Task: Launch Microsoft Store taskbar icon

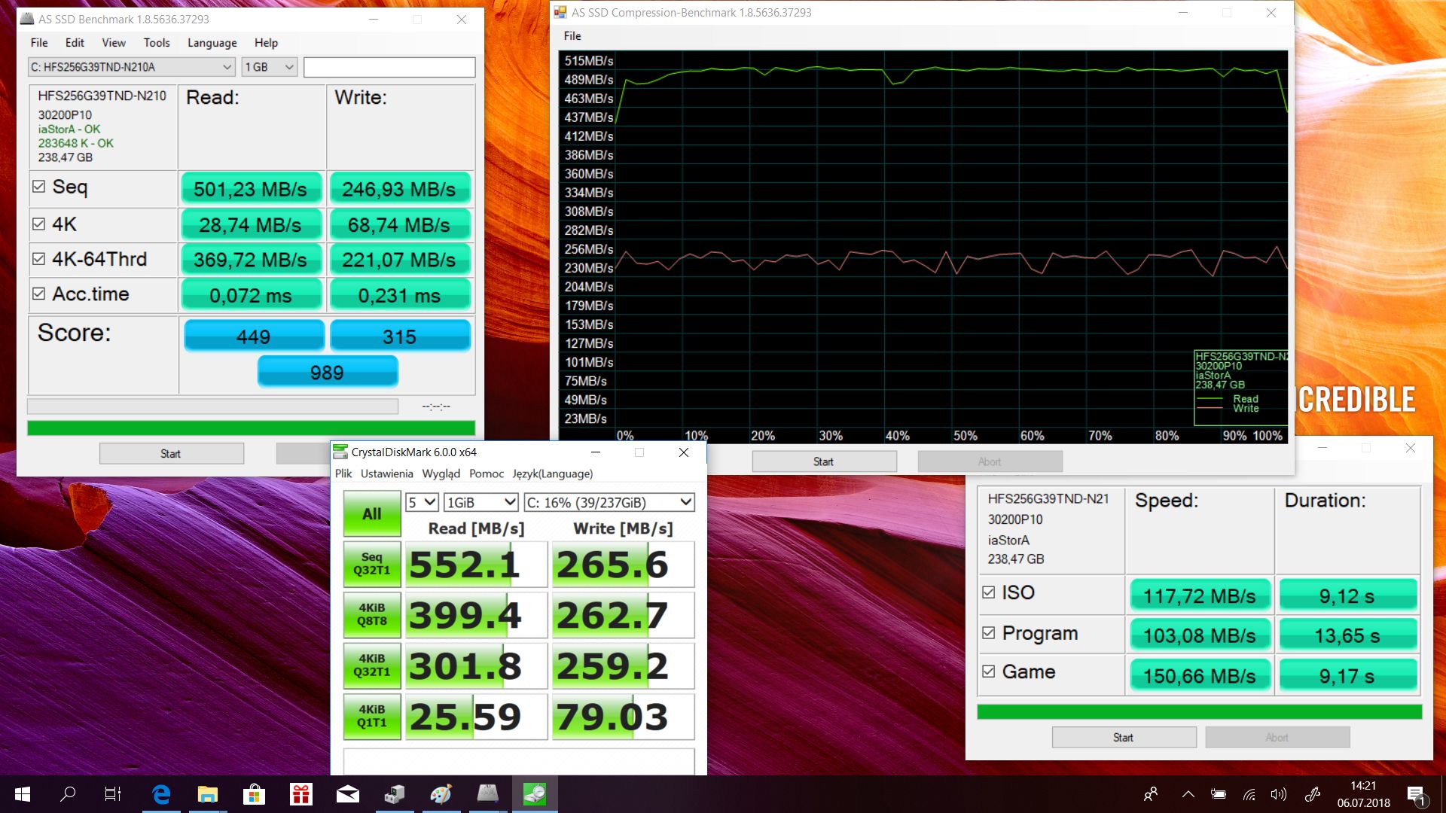Action: click(x=254, y=794)
